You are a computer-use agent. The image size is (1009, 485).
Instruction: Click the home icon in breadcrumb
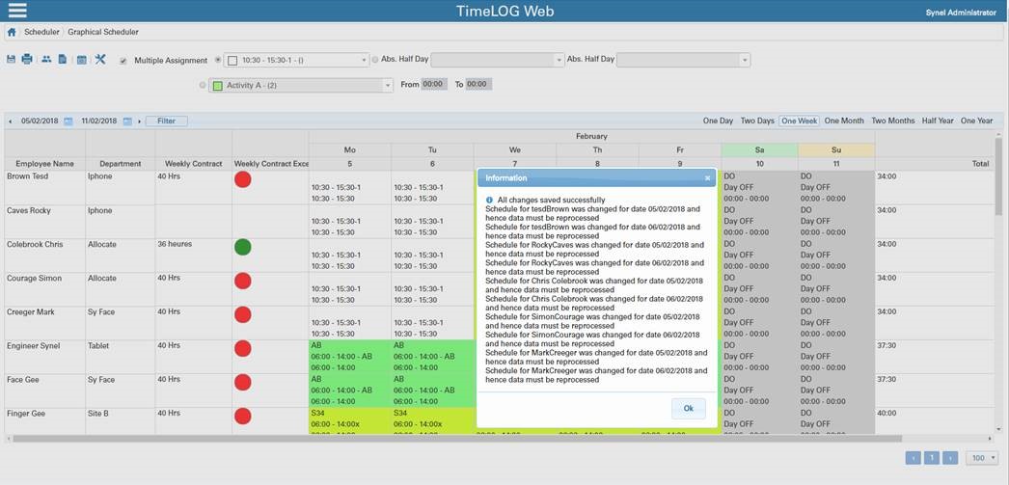(12, 32)
